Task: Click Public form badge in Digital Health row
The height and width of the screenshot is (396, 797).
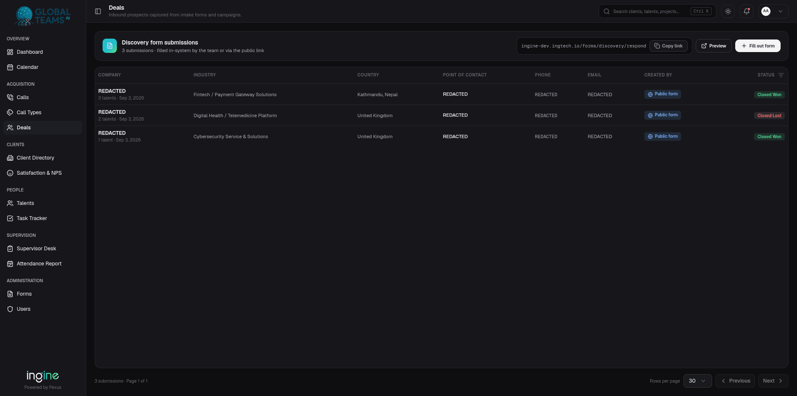Action: tap(662, 115)
